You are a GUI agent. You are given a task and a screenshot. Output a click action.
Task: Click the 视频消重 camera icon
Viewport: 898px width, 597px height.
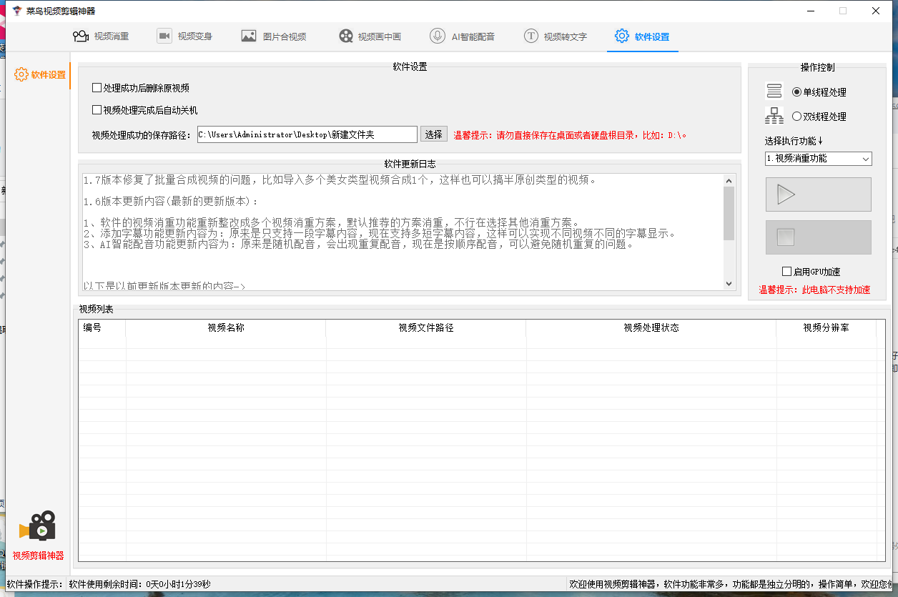[80, 36]
